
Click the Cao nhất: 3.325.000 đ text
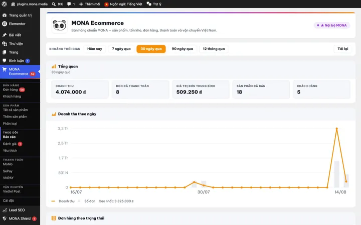pos(116,201)
